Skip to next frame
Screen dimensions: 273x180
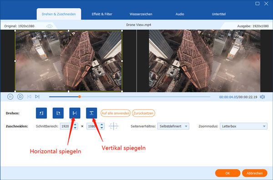37,96
